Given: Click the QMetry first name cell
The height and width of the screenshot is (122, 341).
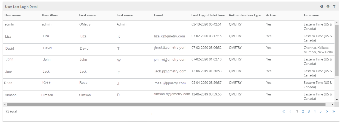Looking at the screenshot, I should click(x=85, y=24).
